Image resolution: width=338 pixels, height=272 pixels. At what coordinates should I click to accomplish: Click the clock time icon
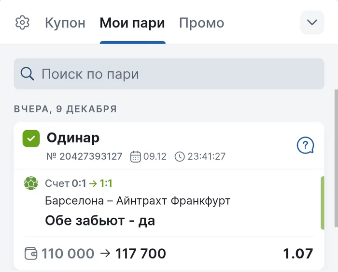[x=180, y=156]
